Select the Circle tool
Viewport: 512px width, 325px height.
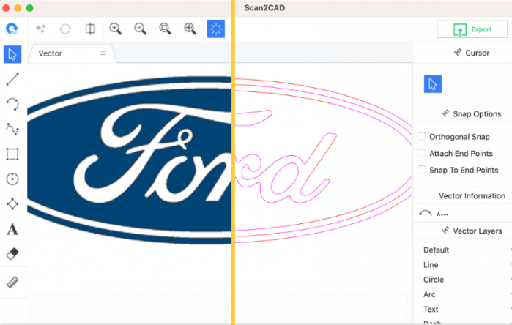click(x=12, y=179)
